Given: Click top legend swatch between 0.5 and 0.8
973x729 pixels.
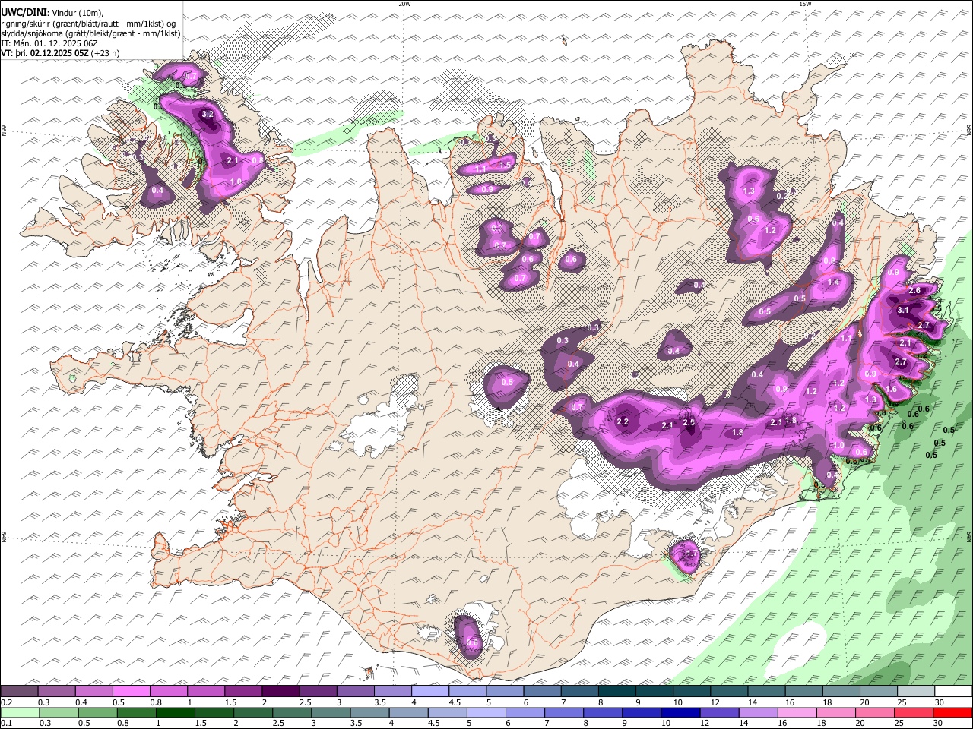Looking at the screenshot, I should (132, 691).
